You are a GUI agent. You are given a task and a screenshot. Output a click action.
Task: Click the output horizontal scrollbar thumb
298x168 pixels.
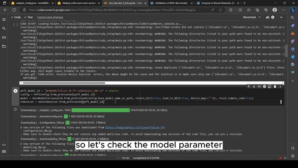click(64, 83)
